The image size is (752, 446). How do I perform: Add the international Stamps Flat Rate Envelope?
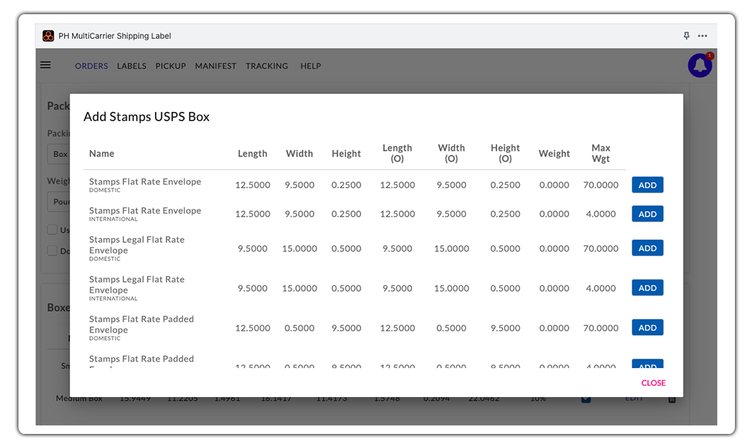tap(647, 214)
